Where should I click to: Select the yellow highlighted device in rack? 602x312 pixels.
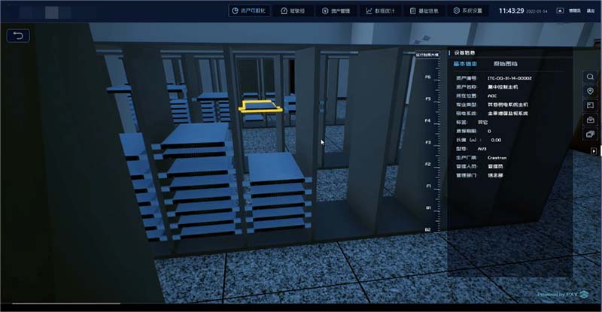point(261,106)
